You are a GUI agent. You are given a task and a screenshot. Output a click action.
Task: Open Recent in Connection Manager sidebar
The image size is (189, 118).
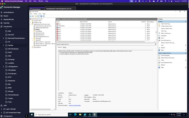click(x=6, y=16)
